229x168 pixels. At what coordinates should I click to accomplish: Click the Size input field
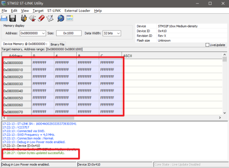[69, 33]
